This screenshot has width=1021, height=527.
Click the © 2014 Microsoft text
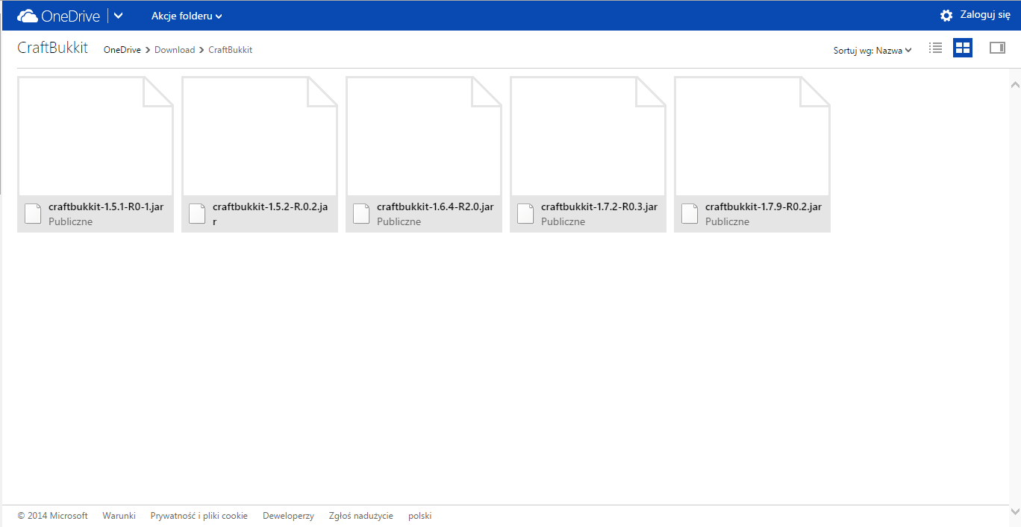pyautogui.click(x=53, y=516)
